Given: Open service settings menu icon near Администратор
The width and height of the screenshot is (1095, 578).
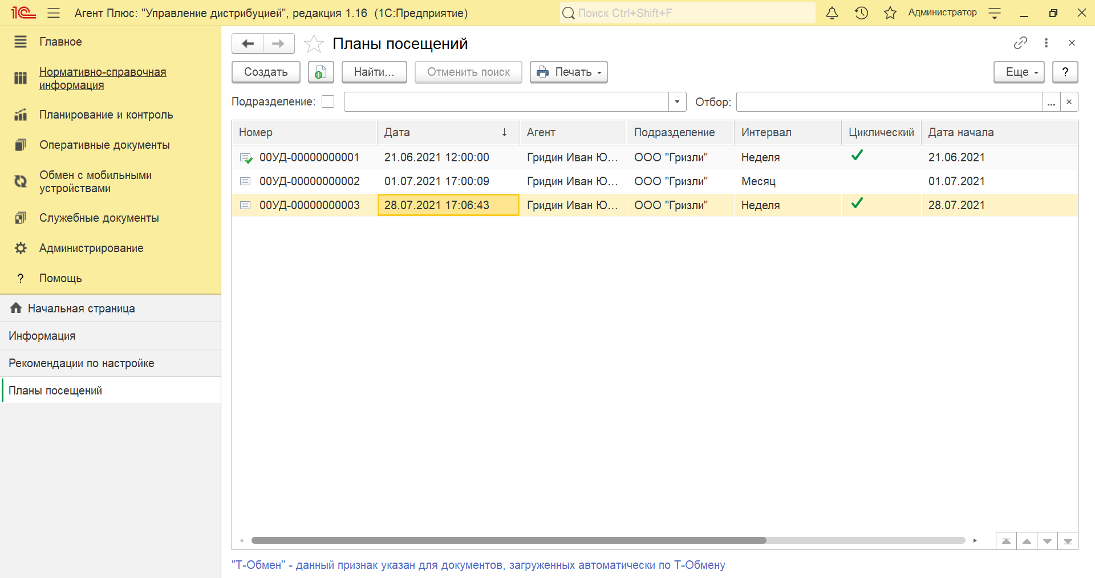Looking at the screenshot, I should coord(995,13).
